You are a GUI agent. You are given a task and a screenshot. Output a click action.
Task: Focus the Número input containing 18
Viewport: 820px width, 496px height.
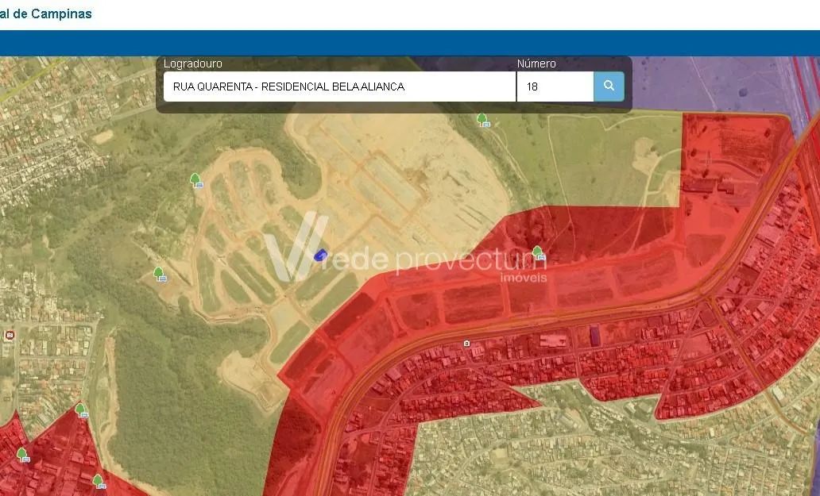coord(555,87)
